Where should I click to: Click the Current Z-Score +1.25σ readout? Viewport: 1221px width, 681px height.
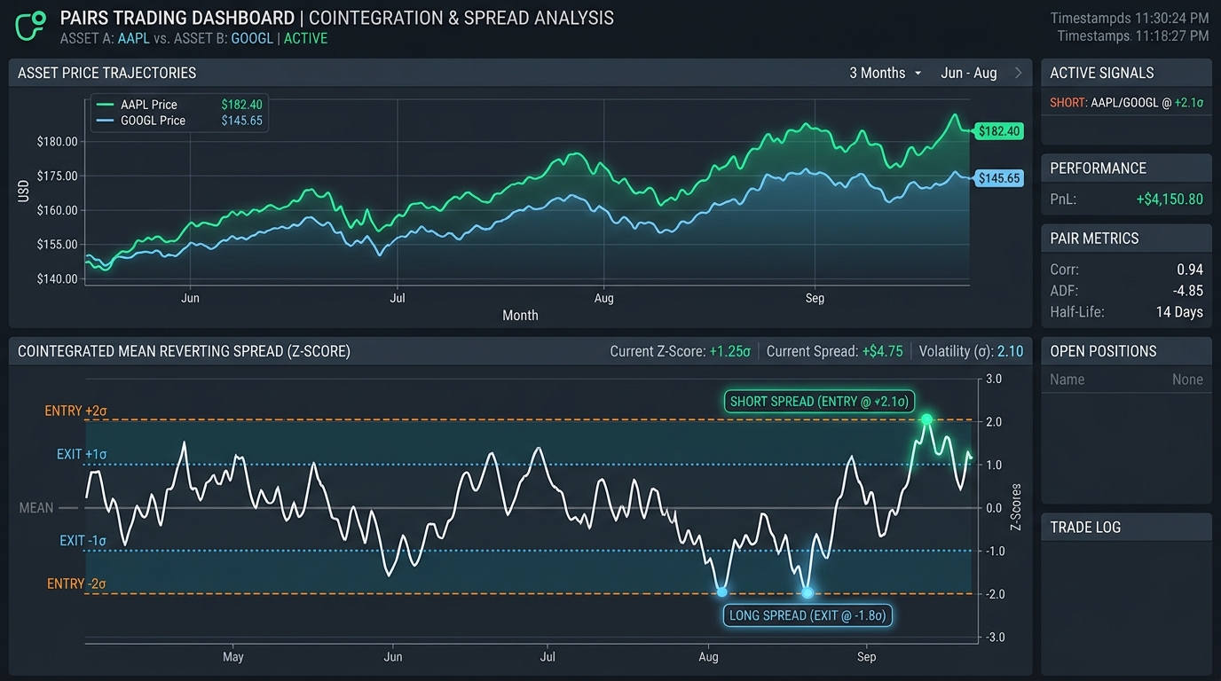680,351
